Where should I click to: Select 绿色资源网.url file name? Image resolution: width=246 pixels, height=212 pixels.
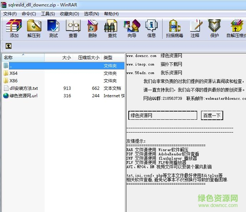pos(24,96)
